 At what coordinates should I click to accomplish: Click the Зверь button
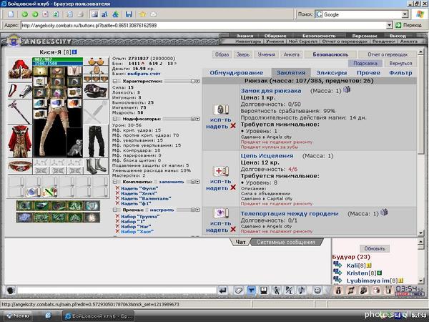243,54
